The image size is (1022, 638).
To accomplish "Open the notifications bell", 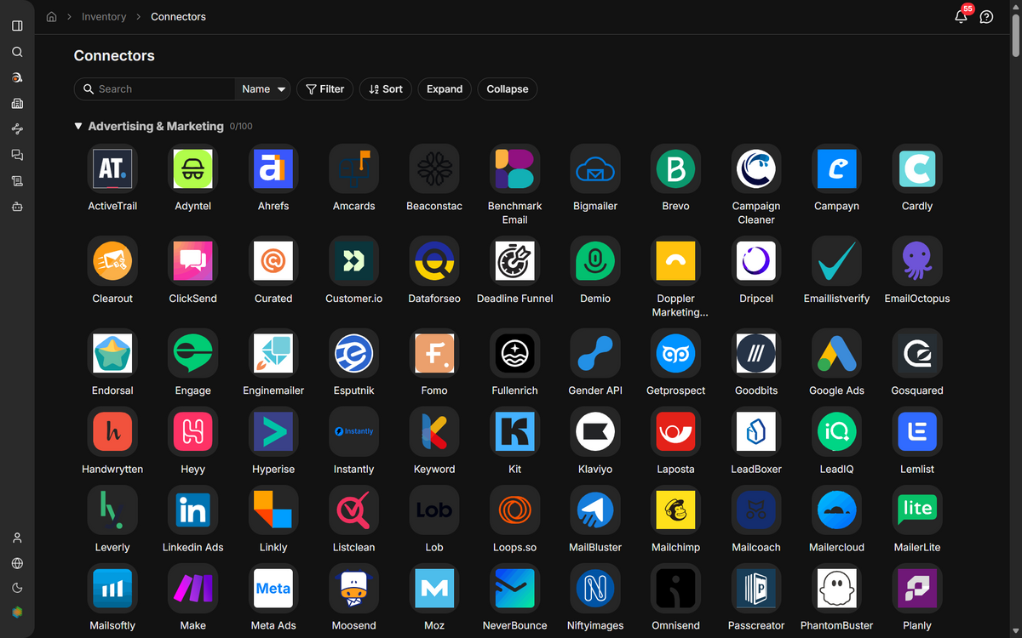I will 961,17.
